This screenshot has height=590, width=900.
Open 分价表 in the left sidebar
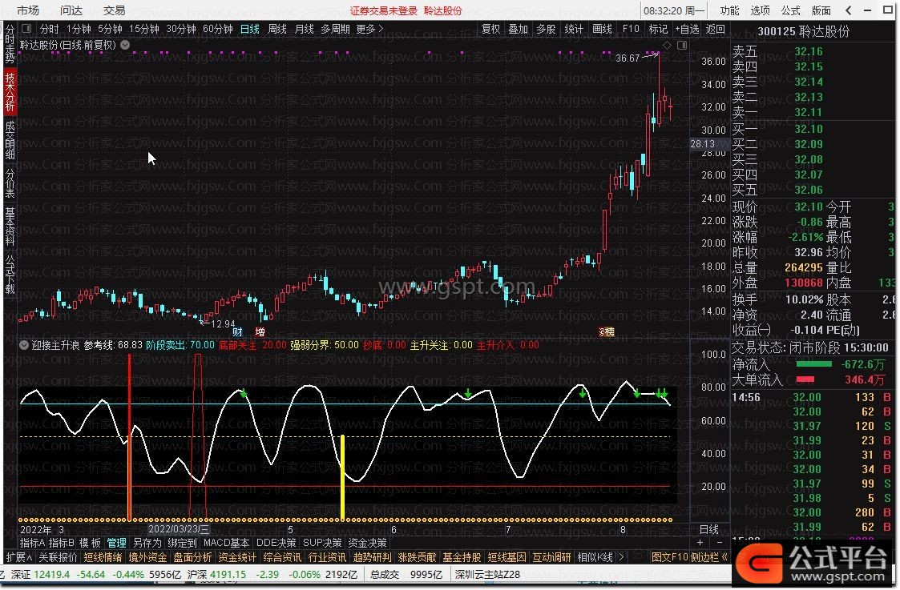[10, 183]
